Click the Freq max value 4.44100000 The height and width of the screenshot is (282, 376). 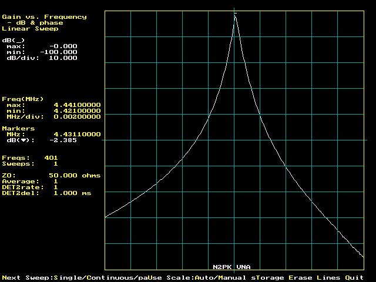pos(77,105)
